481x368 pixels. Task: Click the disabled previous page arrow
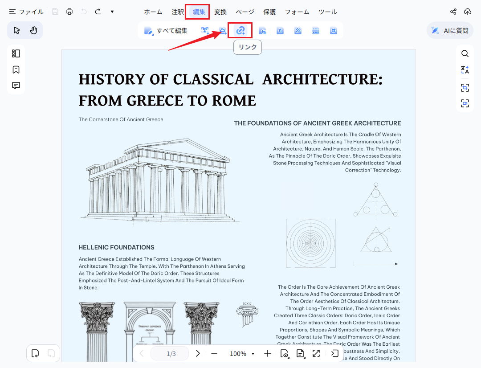(x=142, y=354)
